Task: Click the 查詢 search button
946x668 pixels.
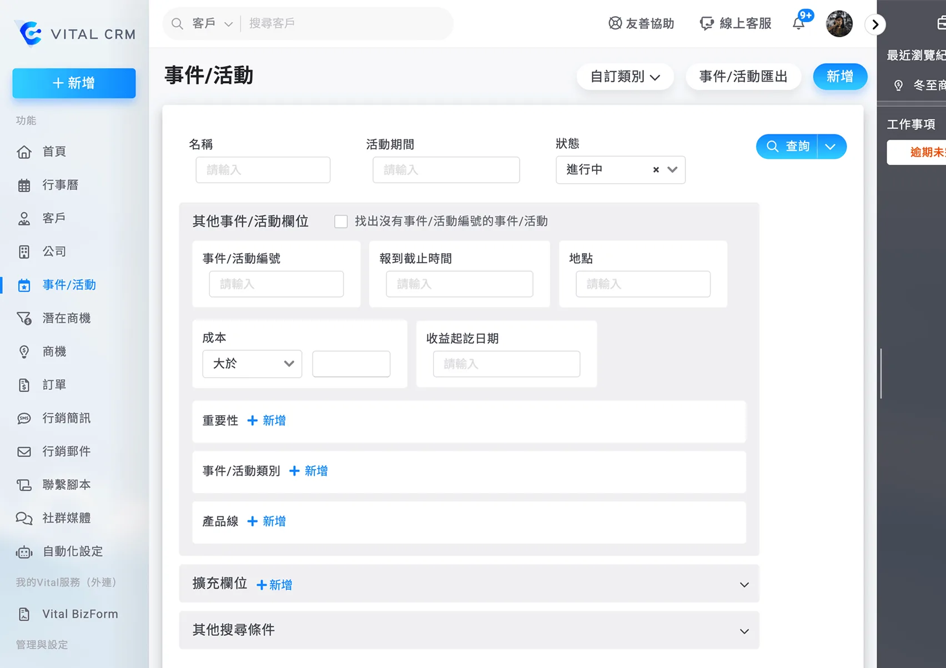Action: (787, 147)
